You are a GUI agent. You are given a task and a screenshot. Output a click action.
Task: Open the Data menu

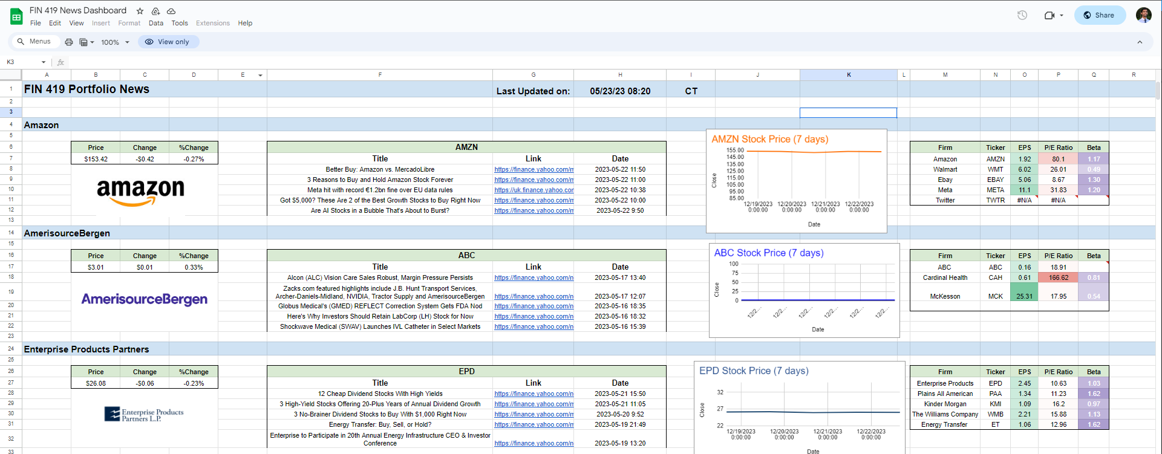156,23
